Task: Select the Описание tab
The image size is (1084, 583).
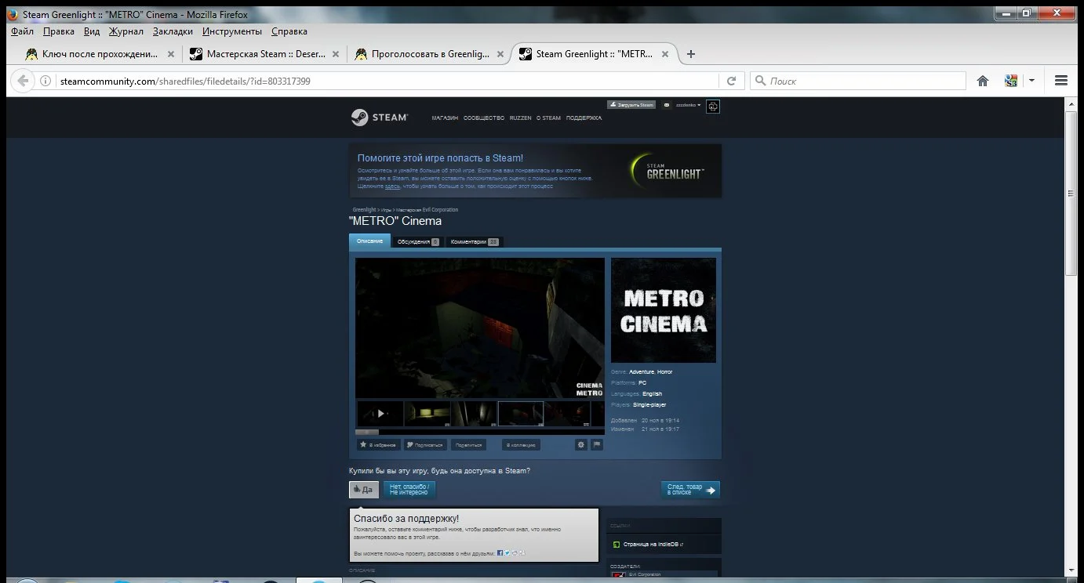Action: [369, 241]
